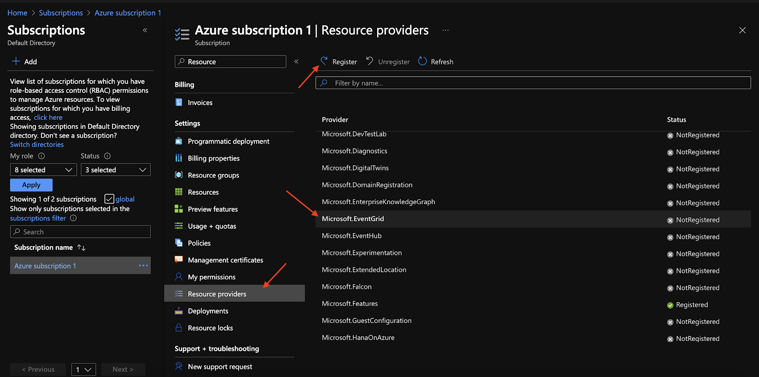
Task: Click the plus icon beside Add
Action: [16, 61]
